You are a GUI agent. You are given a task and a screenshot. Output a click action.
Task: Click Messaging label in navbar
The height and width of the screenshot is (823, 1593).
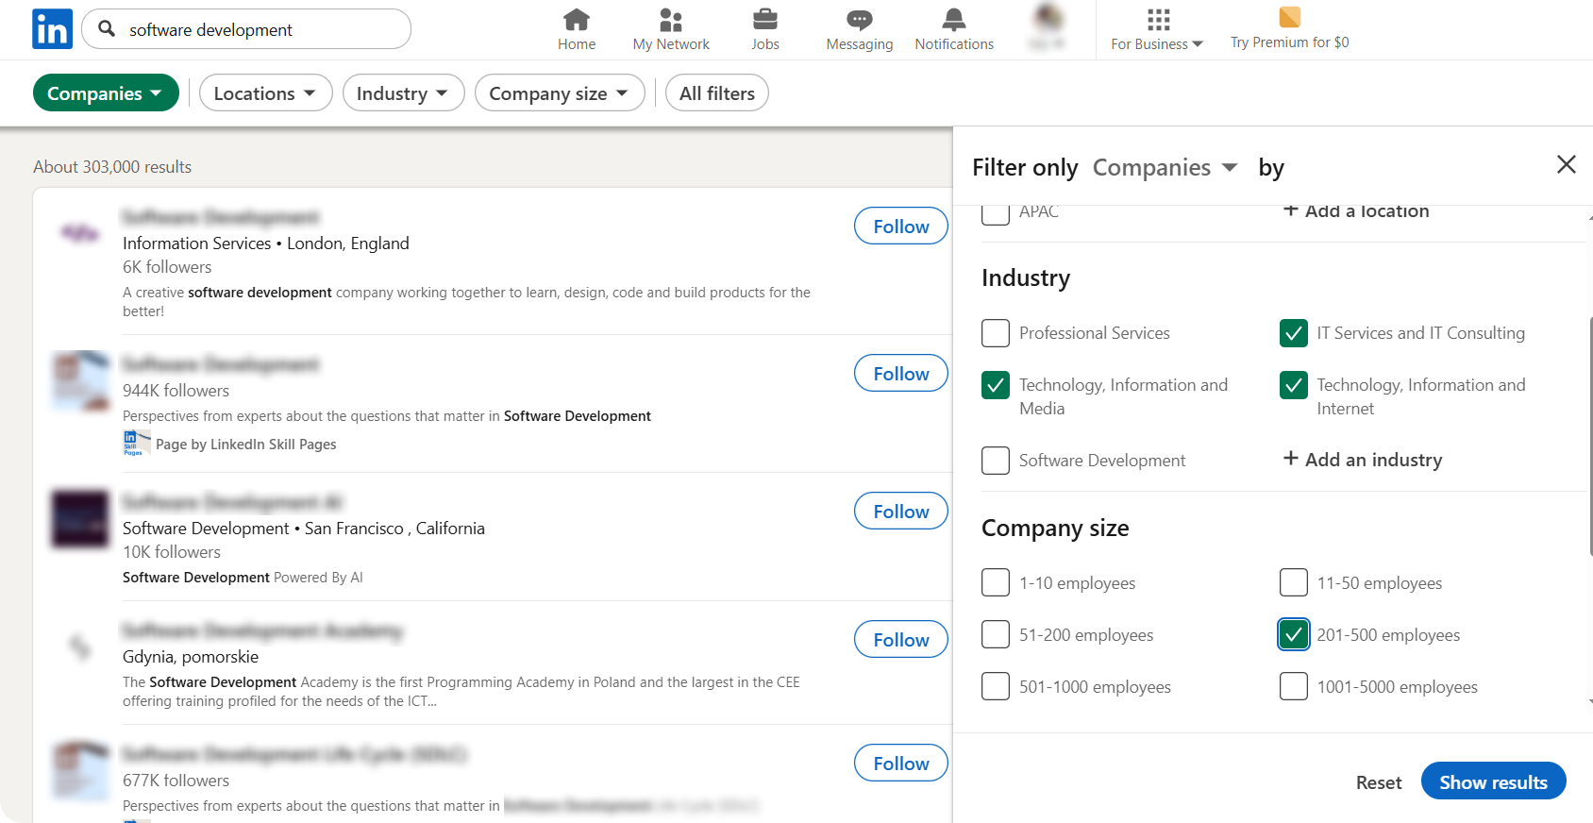[x=860, y=44]
